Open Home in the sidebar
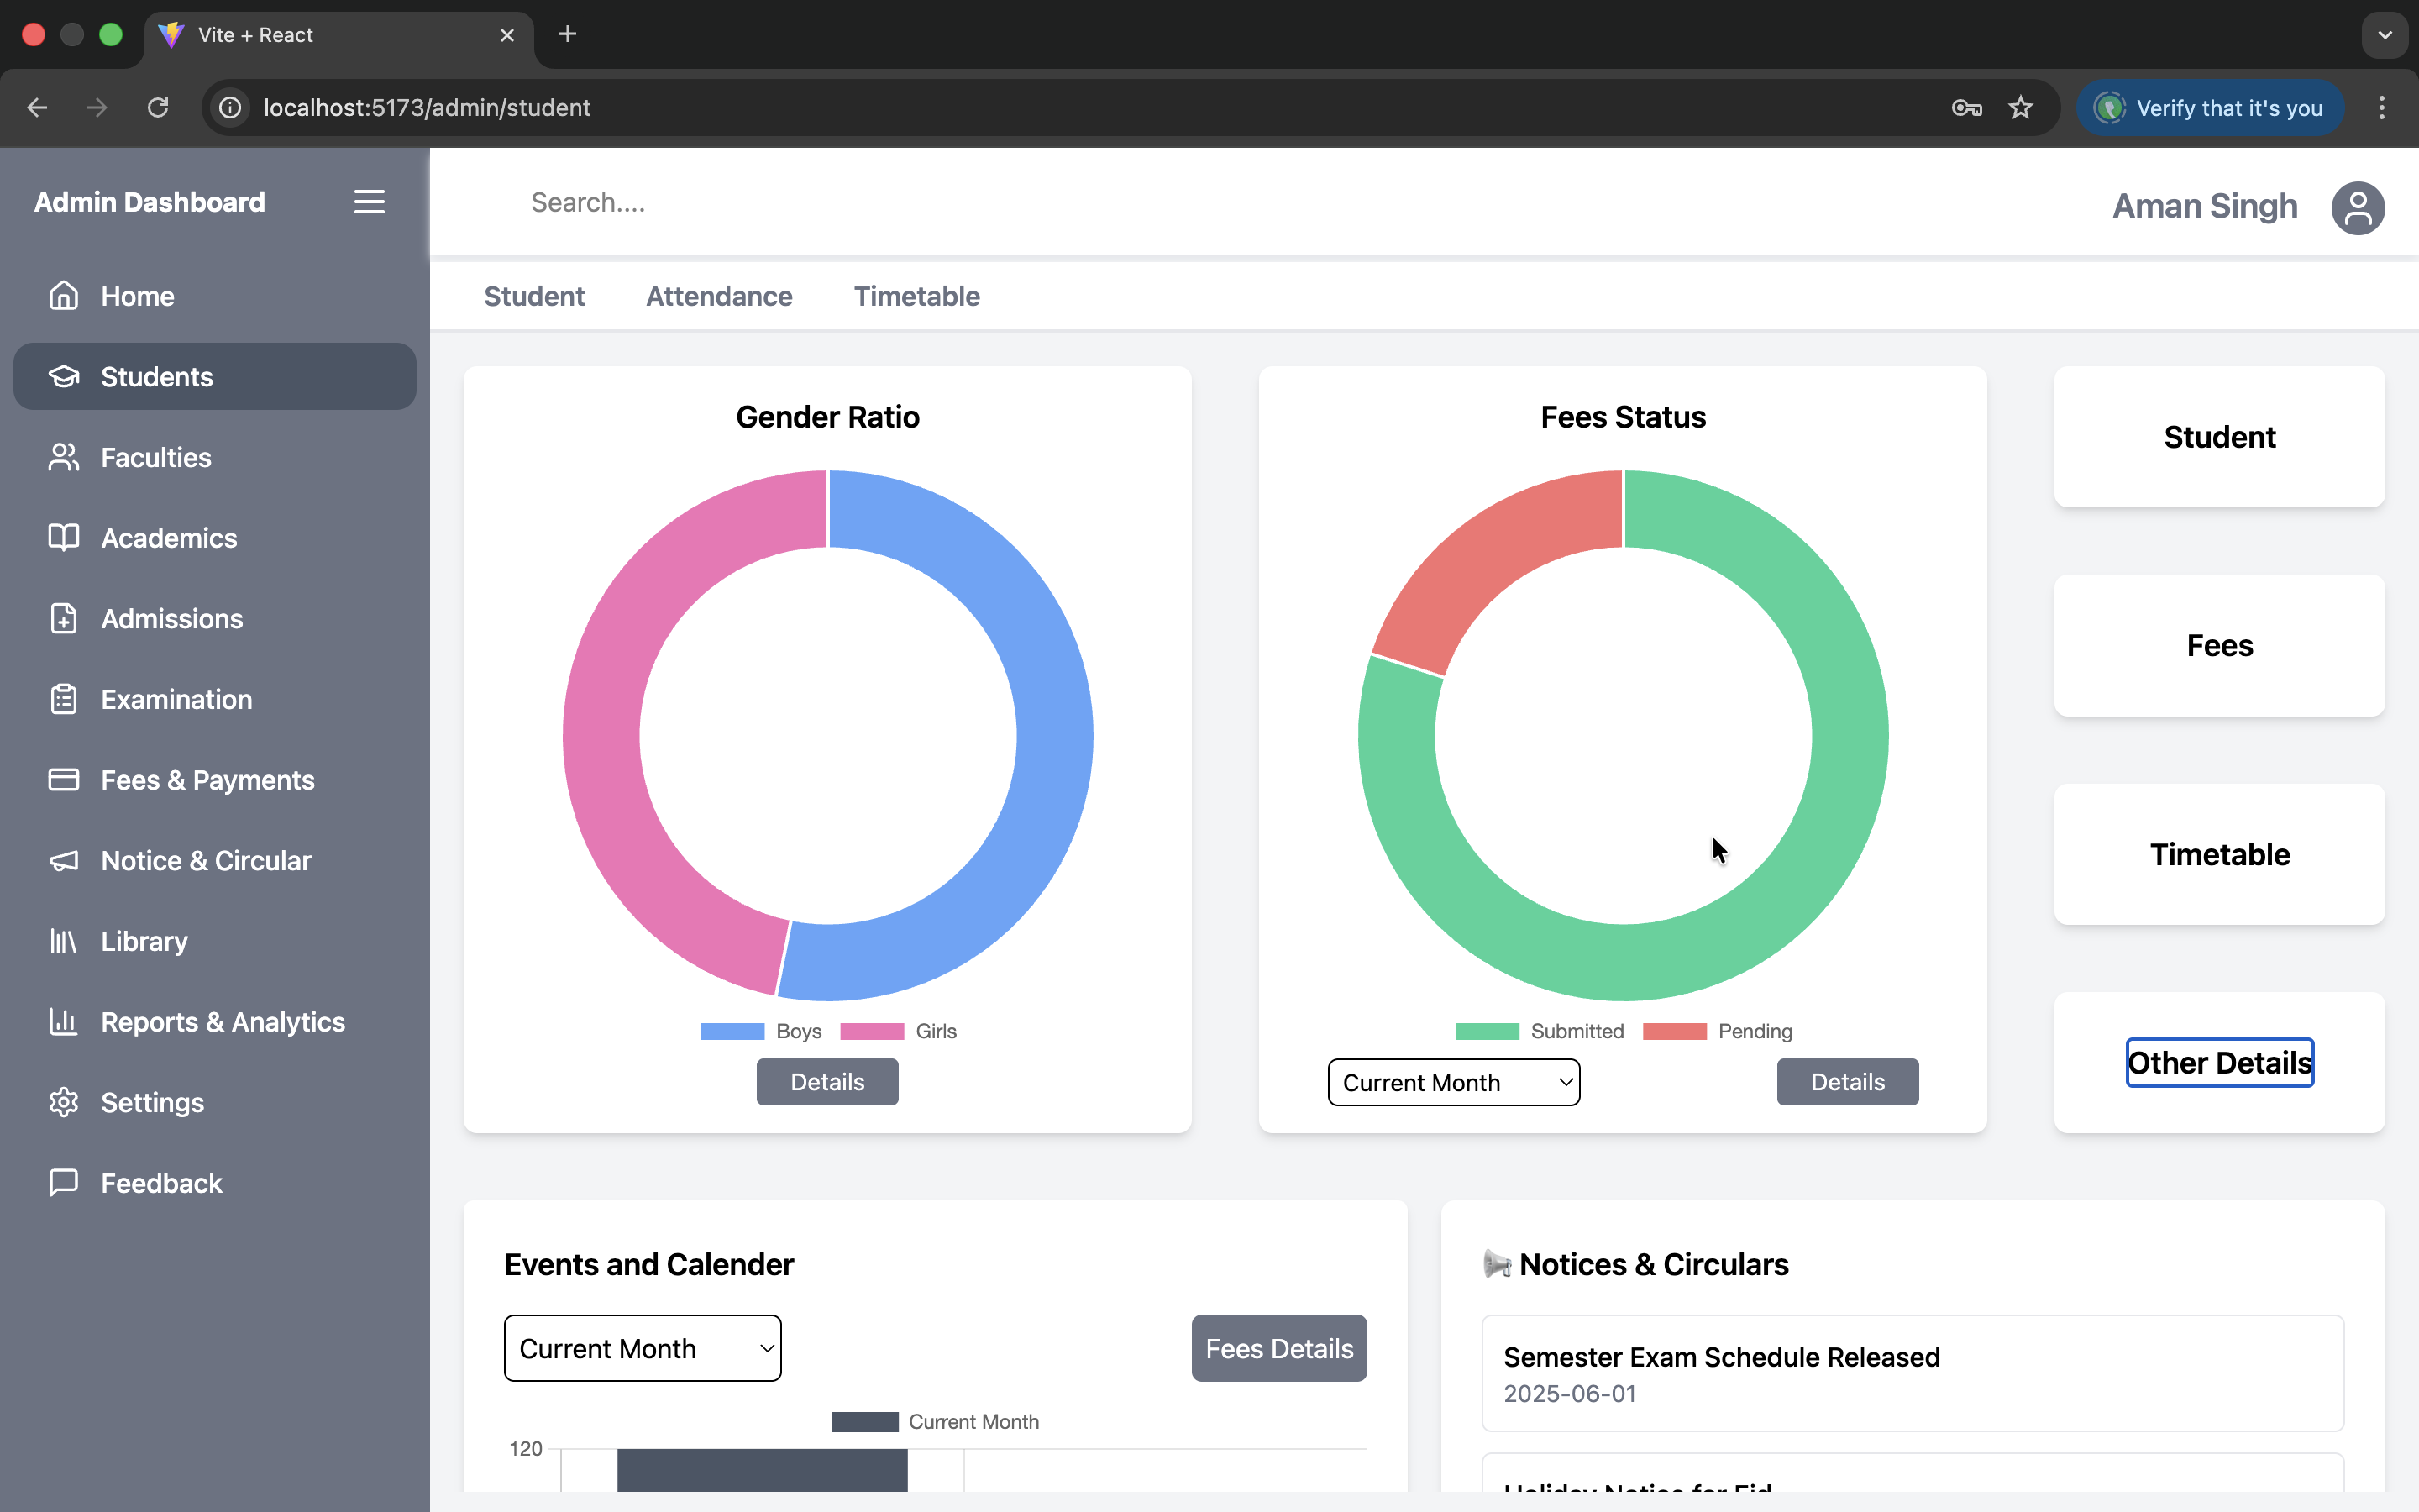2419x1512 pixels. tap(215, 296)
